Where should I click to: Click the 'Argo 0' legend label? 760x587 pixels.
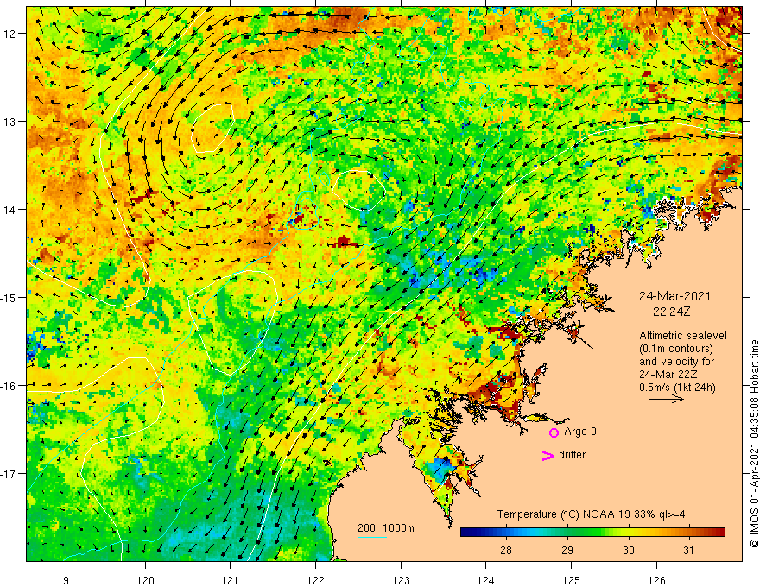tap(580, 432)
